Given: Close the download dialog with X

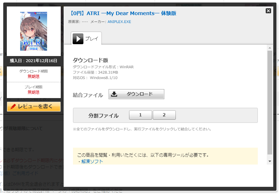Looking at the screenshot, I should point(268,11).
